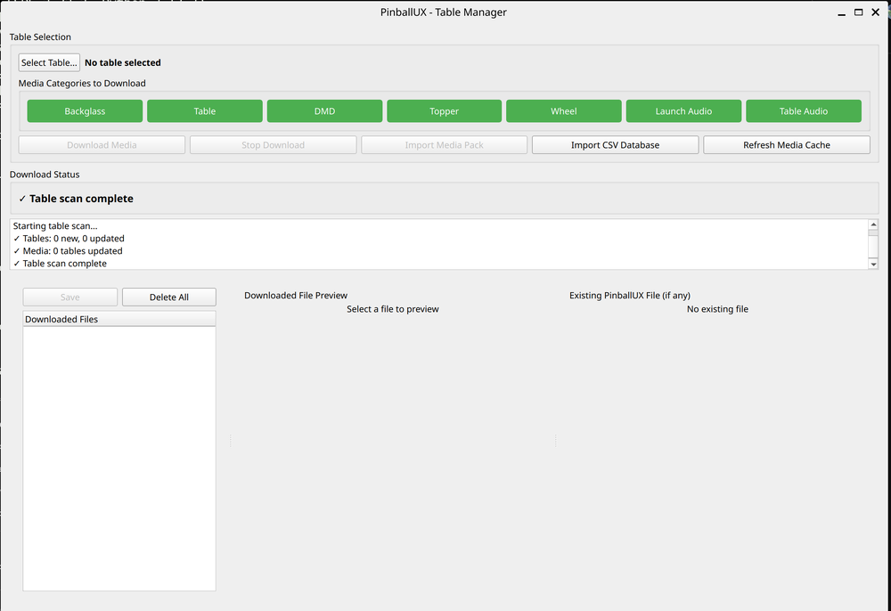Click splitter handle between file list and preview
This screenshot has width=891, height=611.
click(231, 441)
